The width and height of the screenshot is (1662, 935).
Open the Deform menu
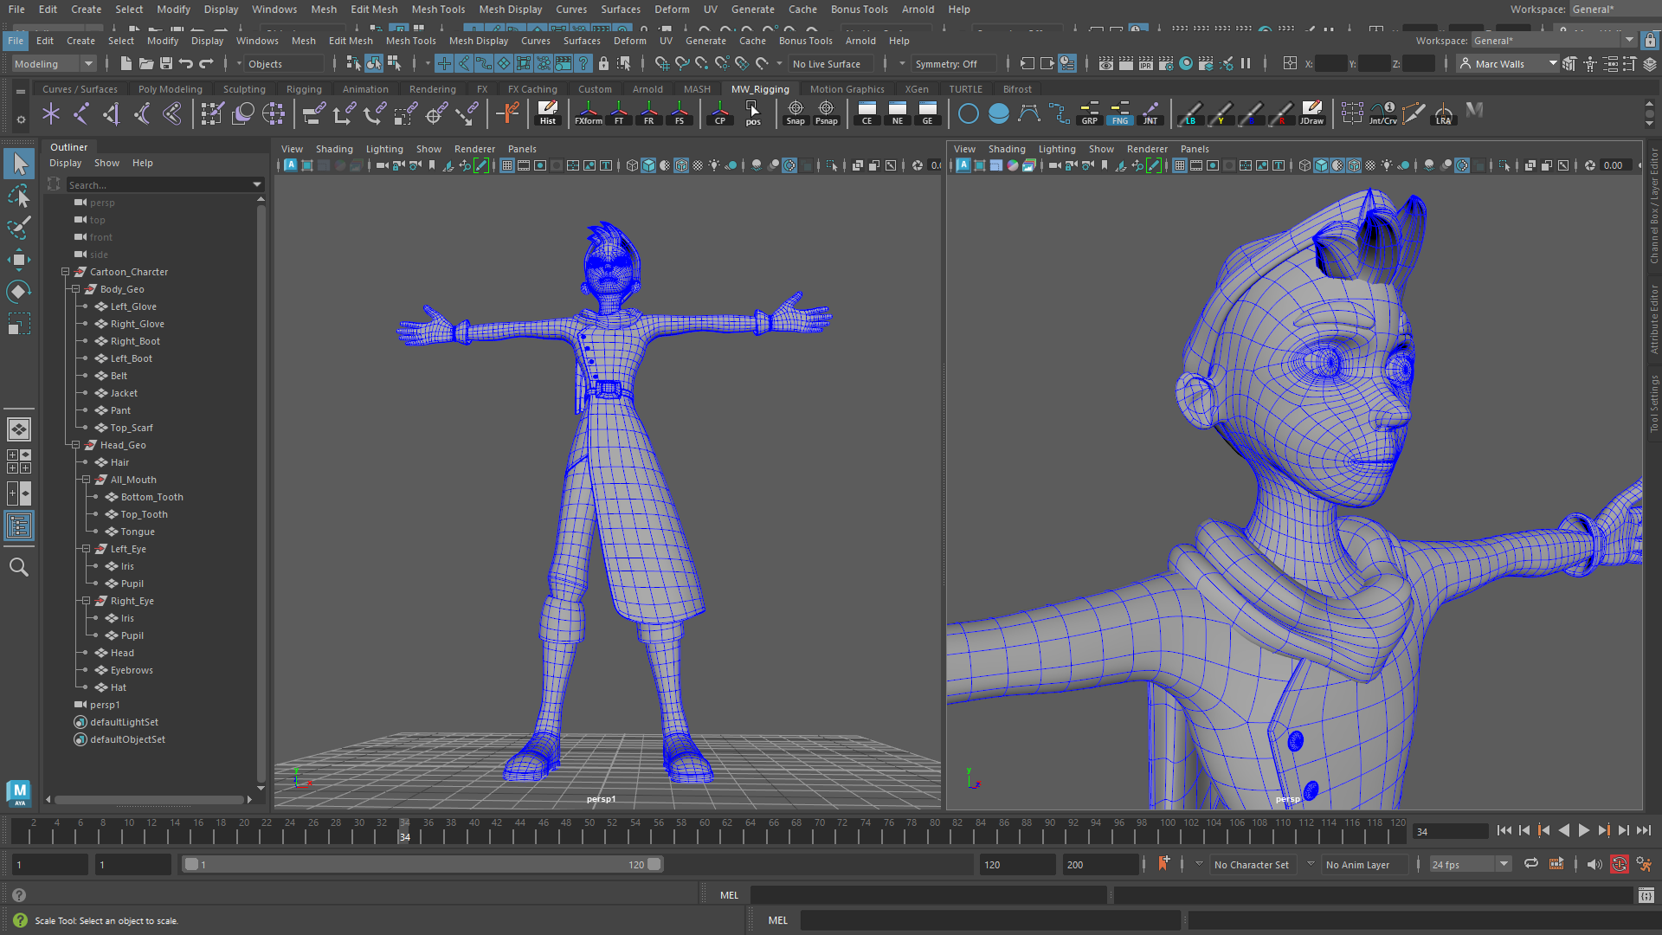(629, 41)
